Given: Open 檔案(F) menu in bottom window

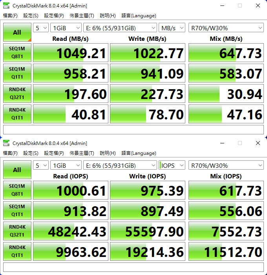Looking at the screenshot, I should click(x=10, y=153).
